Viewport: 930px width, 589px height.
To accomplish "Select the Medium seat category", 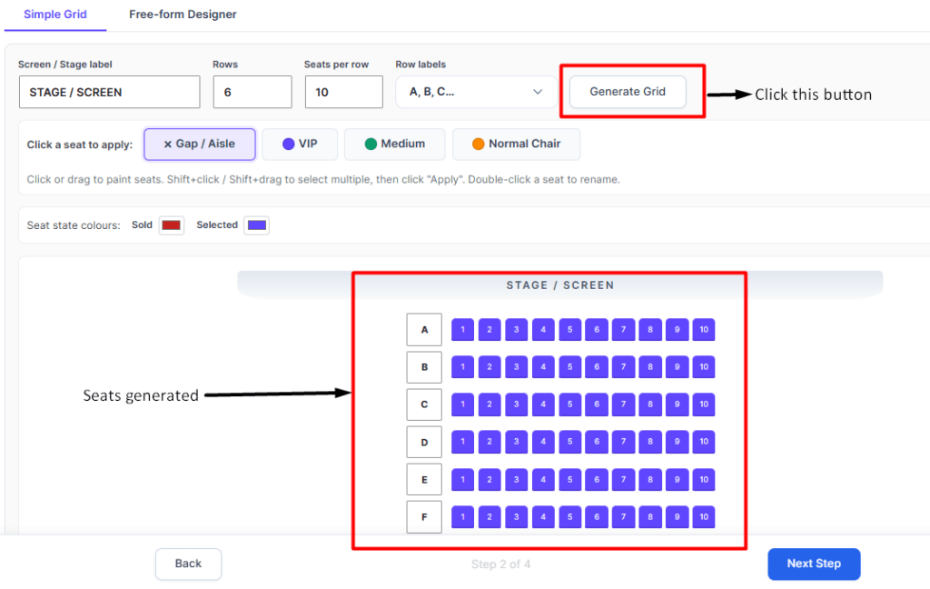I will click(394, 145).
